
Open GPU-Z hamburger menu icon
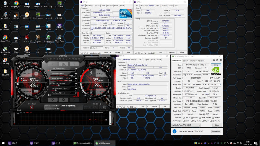pos(221,60)
